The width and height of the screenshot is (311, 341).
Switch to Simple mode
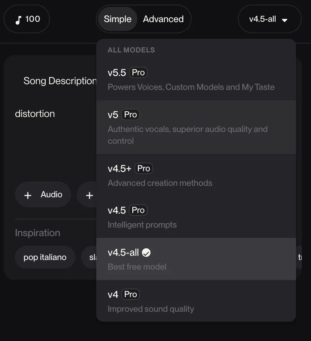117,19
